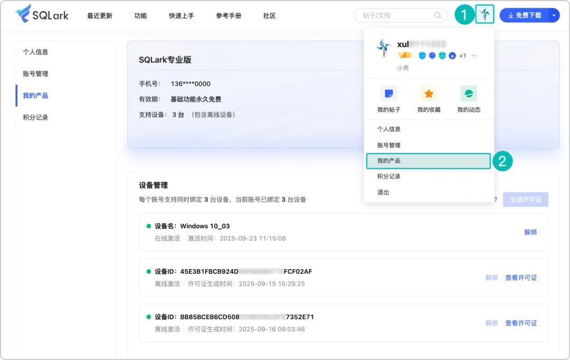Click the search magnifier icon
Image resolution: width=570 pixels, height=360 pixels.
(438, 15)
